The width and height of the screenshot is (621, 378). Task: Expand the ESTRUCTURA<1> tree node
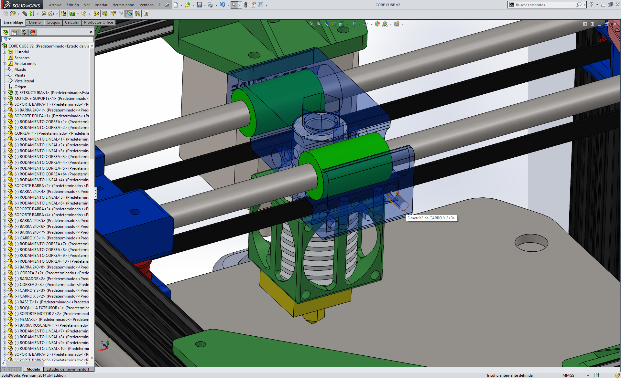tap(5, 93)
